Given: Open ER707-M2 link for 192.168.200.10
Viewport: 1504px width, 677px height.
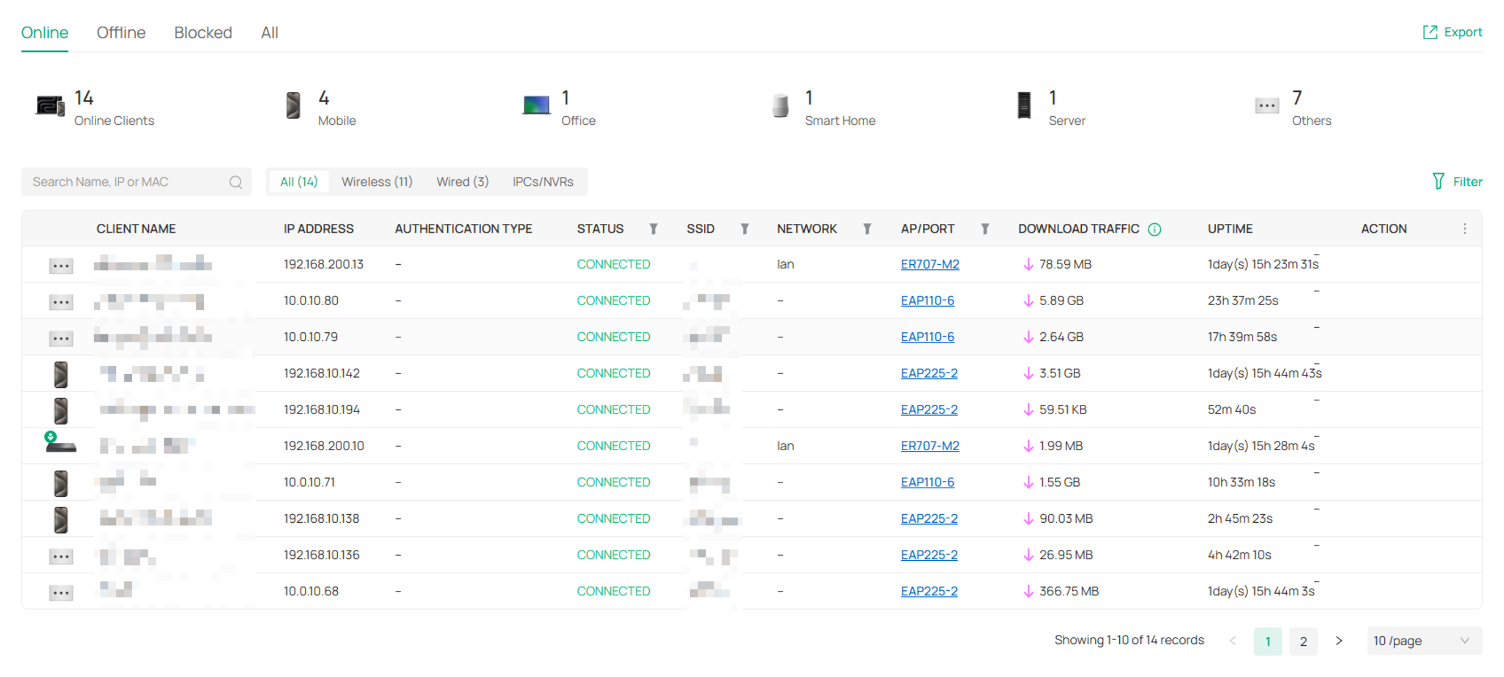Looking at the screenshot, I should coord(930,446).
